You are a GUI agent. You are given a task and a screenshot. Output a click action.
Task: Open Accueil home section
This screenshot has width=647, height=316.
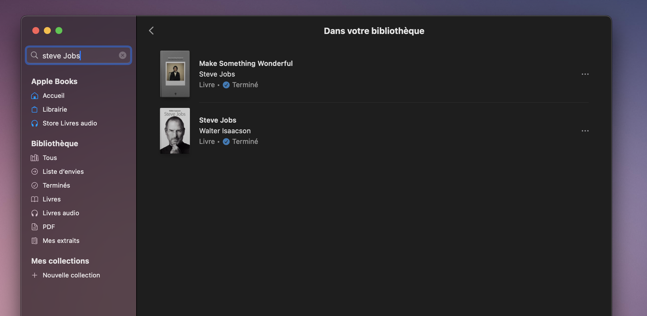pyautogui.click(x=53, y=96)
